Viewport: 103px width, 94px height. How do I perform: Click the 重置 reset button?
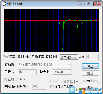[x=90, y=73]
